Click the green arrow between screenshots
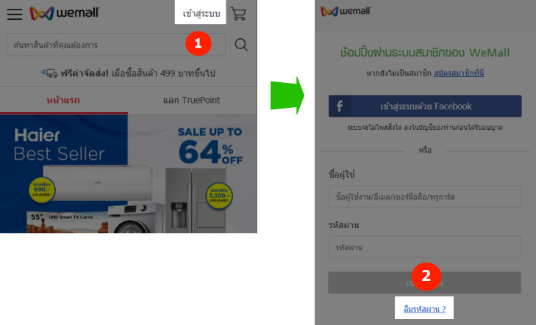This screenshot has height=325, width=536. tap(287, 95)
